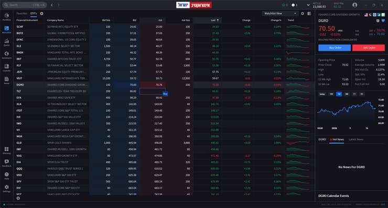The height and width of the screenshot is (208, 388).
Task: Open the notifications indicator showing 1
Action: 294,5
